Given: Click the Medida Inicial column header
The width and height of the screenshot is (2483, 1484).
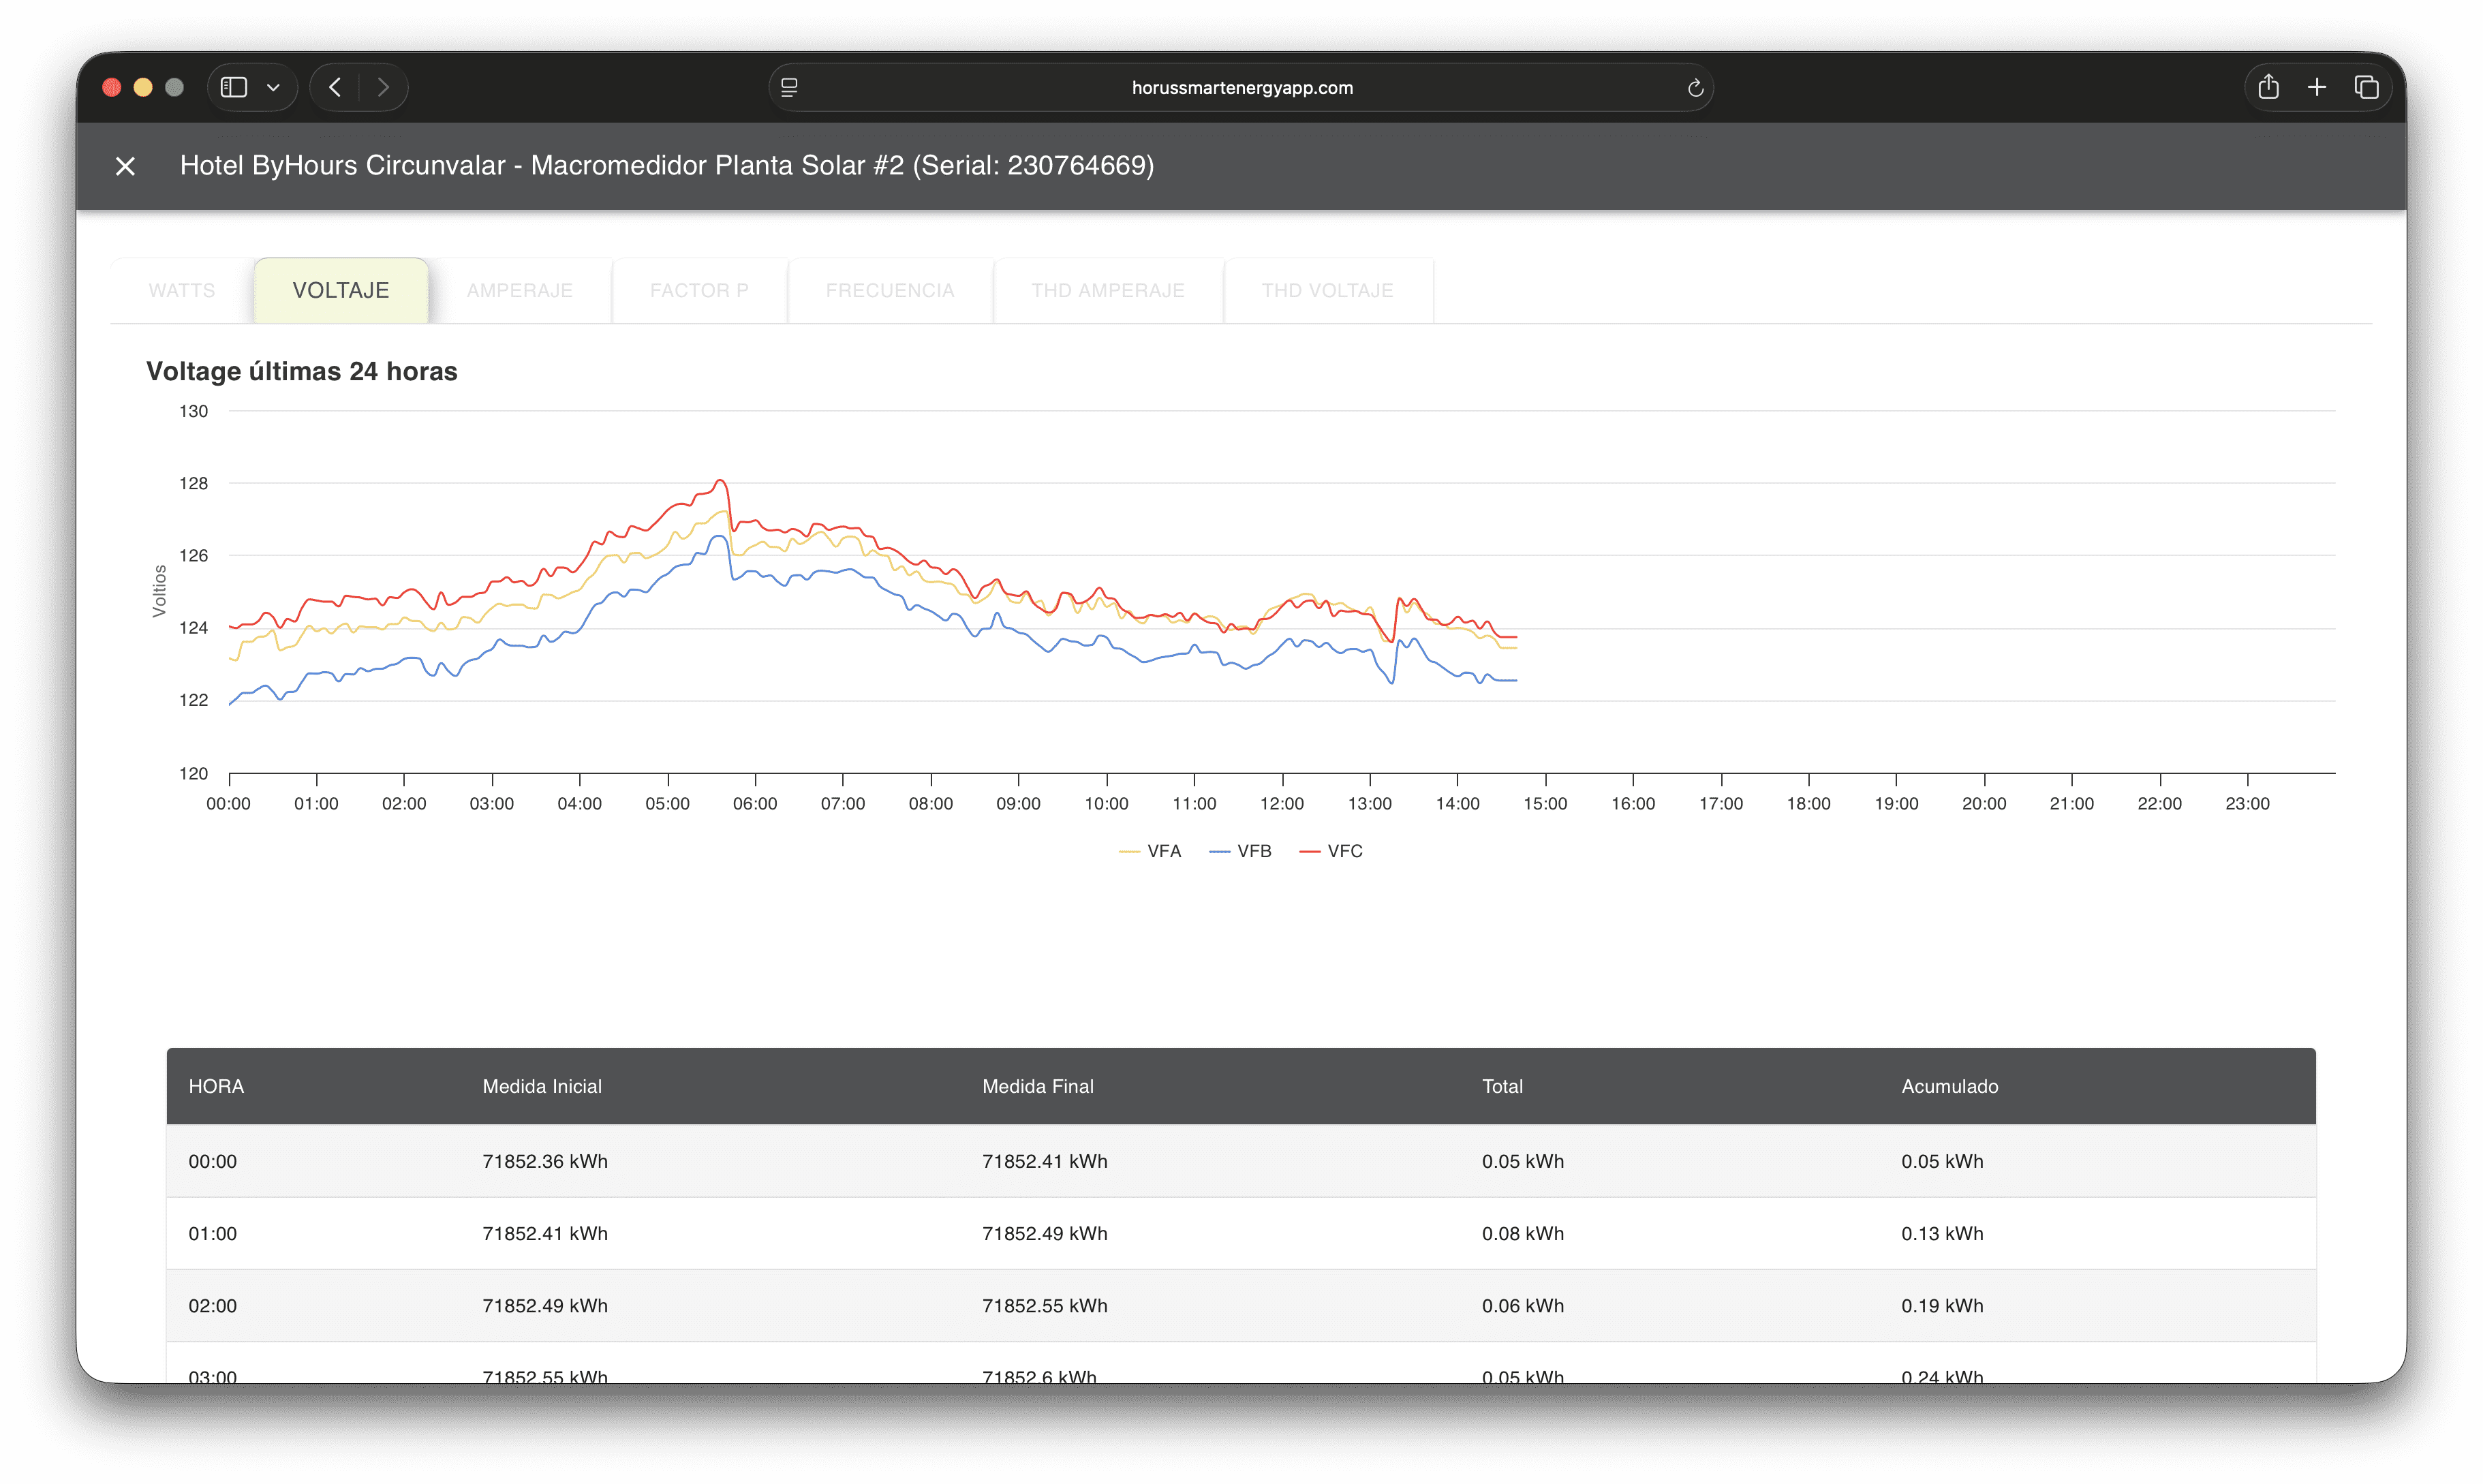Looking at the screenshot, I should tap(542, 1087).
